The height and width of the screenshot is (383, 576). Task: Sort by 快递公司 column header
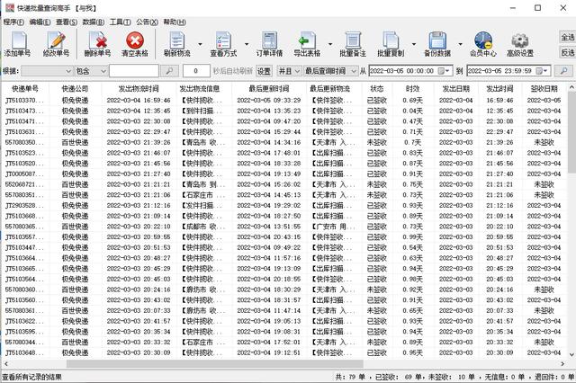(x=75, y=88)
